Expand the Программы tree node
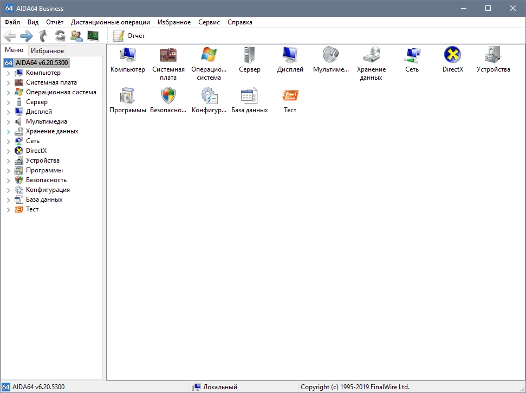The image size is (526, 393). pyautogui.click(x=8, y=171)
